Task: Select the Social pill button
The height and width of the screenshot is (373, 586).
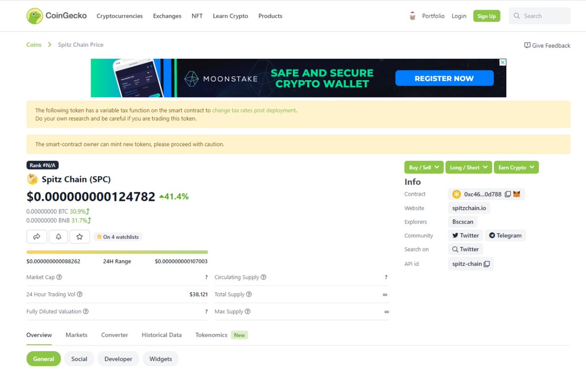Action: pyautogui.click(x=79, y=359)
